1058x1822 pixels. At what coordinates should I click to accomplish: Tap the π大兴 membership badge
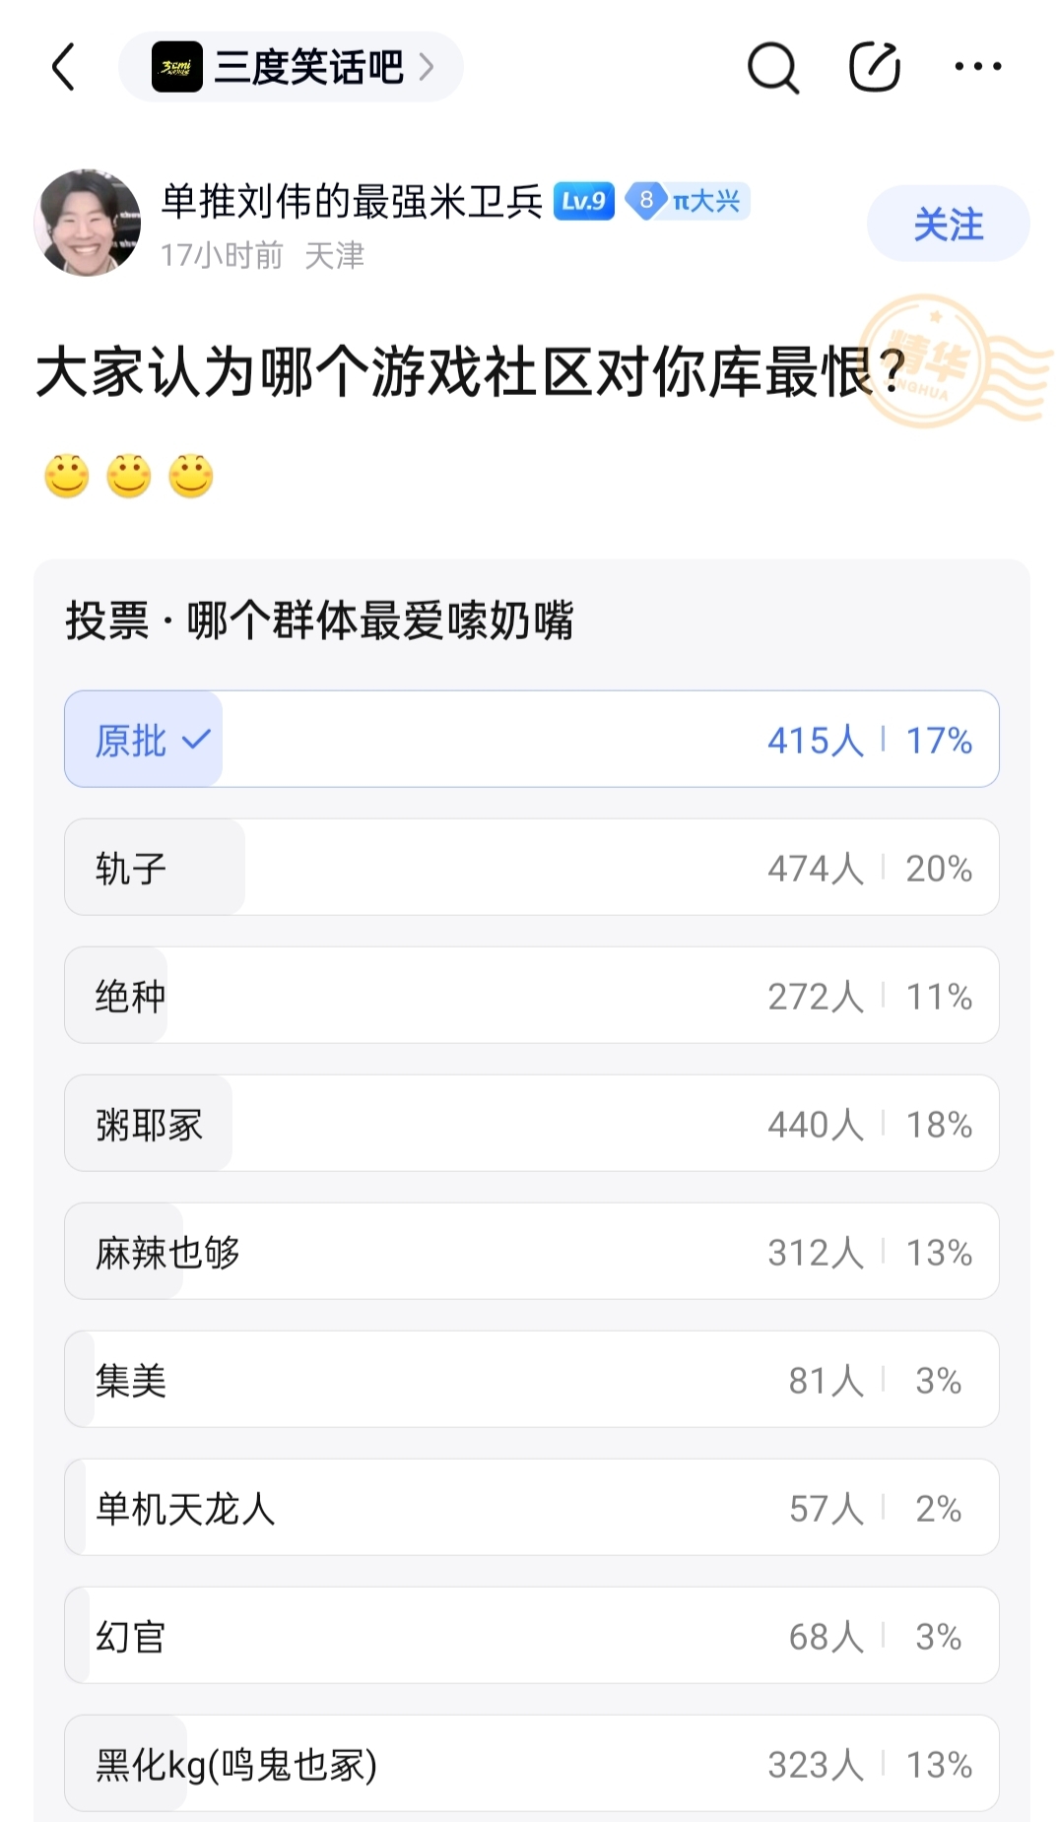(x=689, y=201)
